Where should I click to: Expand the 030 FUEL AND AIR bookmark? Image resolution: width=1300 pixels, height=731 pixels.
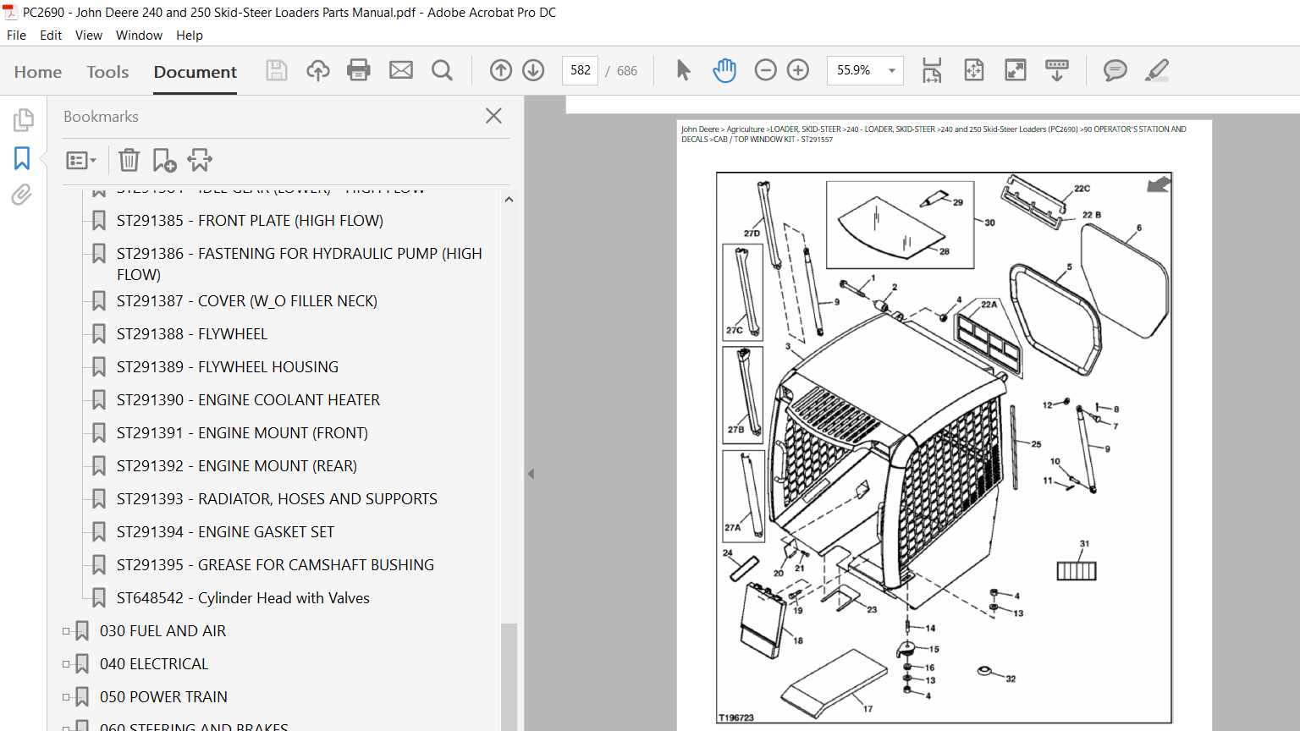tap(66, 631)
